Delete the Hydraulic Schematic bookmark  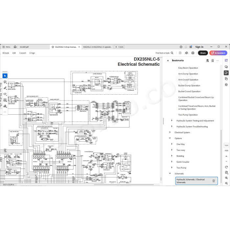[x=214, y=181]
